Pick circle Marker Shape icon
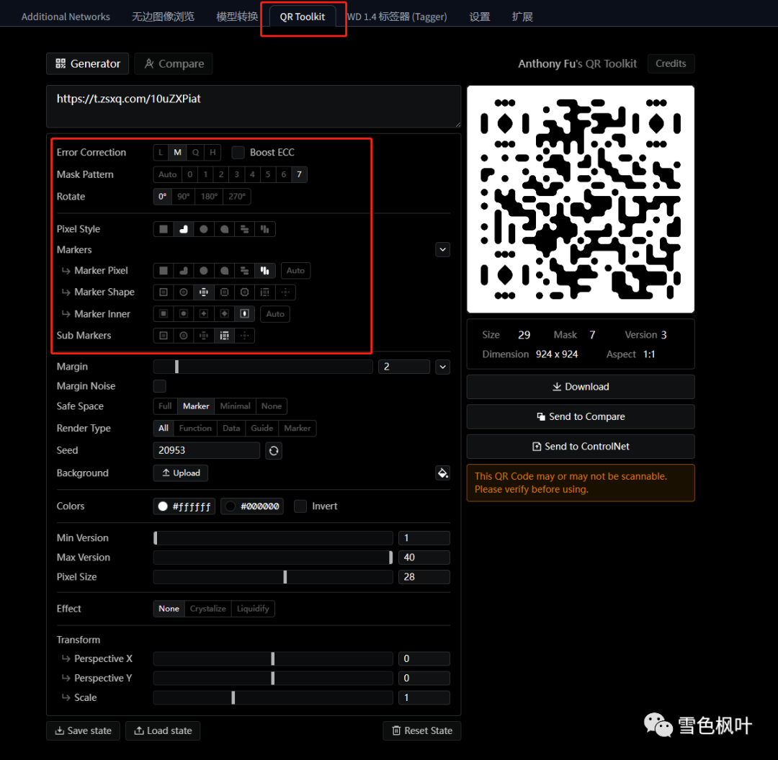The height and width of the screenshot is (760, 778). coord(184,292)
